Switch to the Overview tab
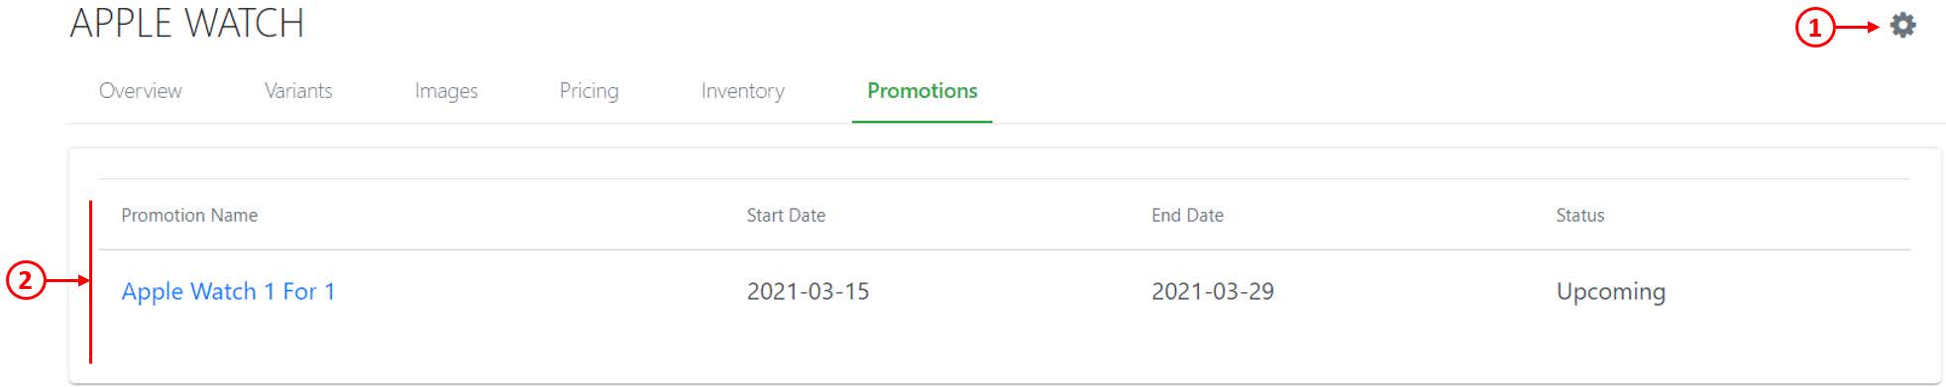This screenshot has height=387, width=1946. coord(140,91)
